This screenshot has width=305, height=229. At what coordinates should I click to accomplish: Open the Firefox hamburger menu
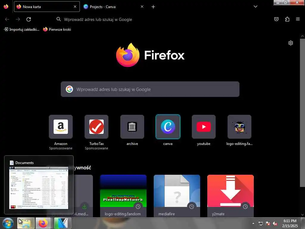point(298,19)
